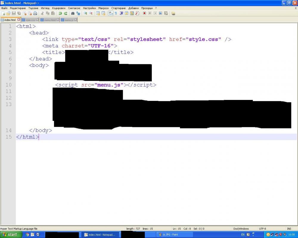The width and height of the screenshot is (298, 238).
Task: Click the Open file folder icon
Action: click(8, 13)
